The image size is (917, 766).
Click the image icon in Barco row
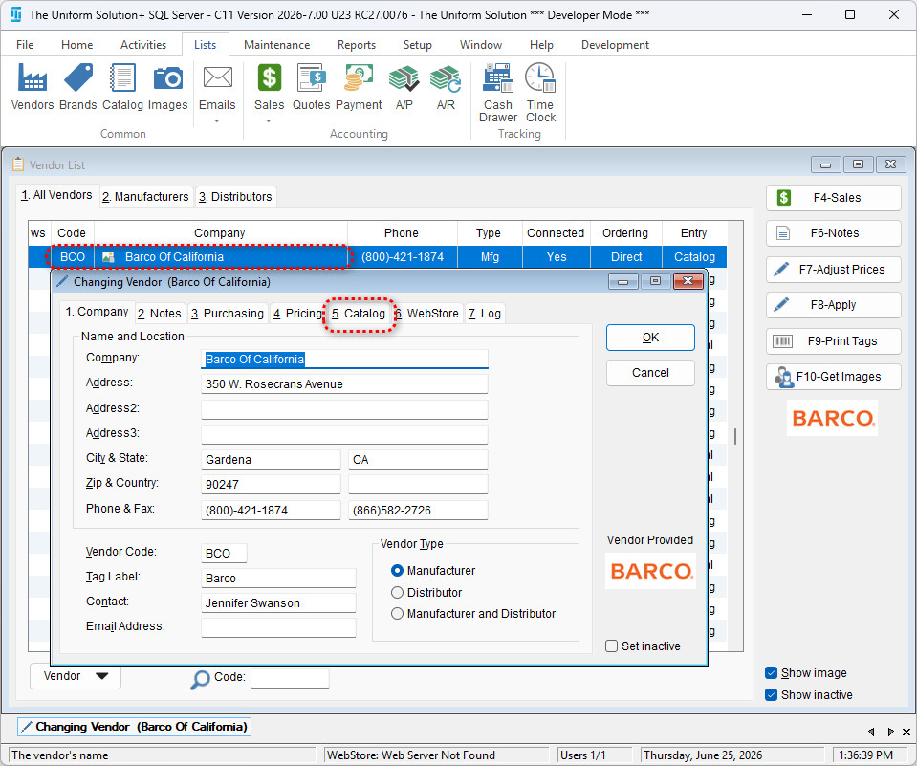[108, 256]
